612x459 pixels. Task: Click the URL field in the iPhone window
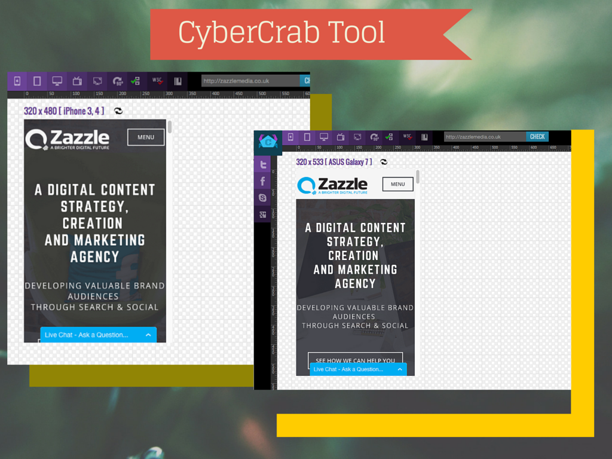(250, 81)
